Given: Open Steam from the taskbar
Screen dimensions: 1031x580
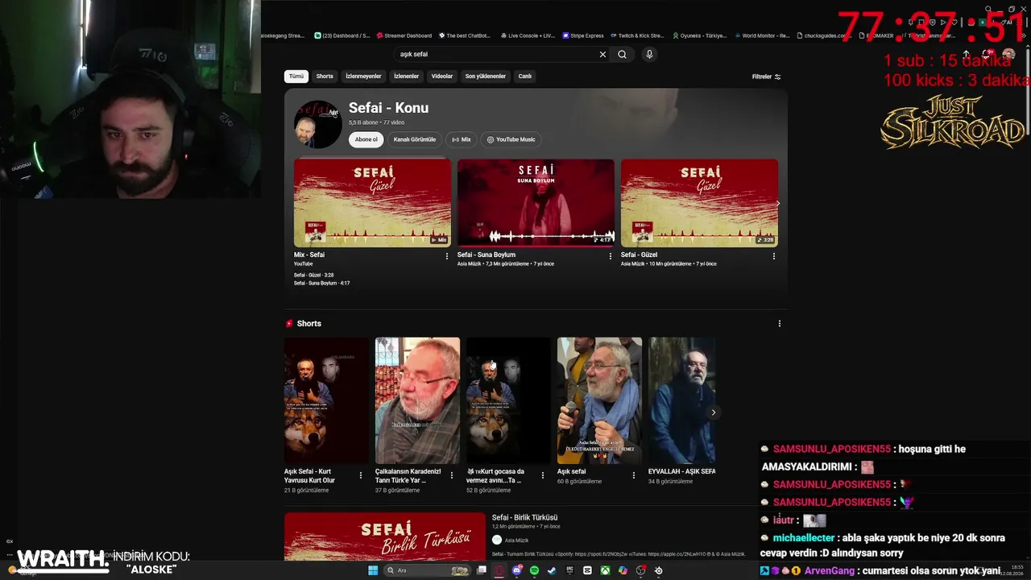Looking at the screenshot, I should coord(552,570).
